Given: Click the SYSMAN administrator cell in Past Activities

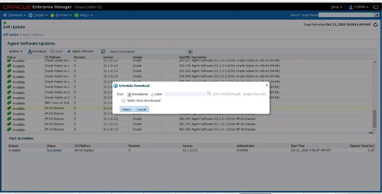Looking at the screenshot, I should pyautogui.click(x=242, y=150).
